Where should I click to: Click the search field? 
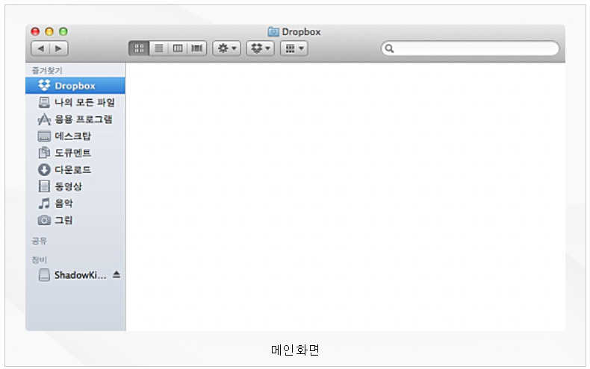pos(470,48)
